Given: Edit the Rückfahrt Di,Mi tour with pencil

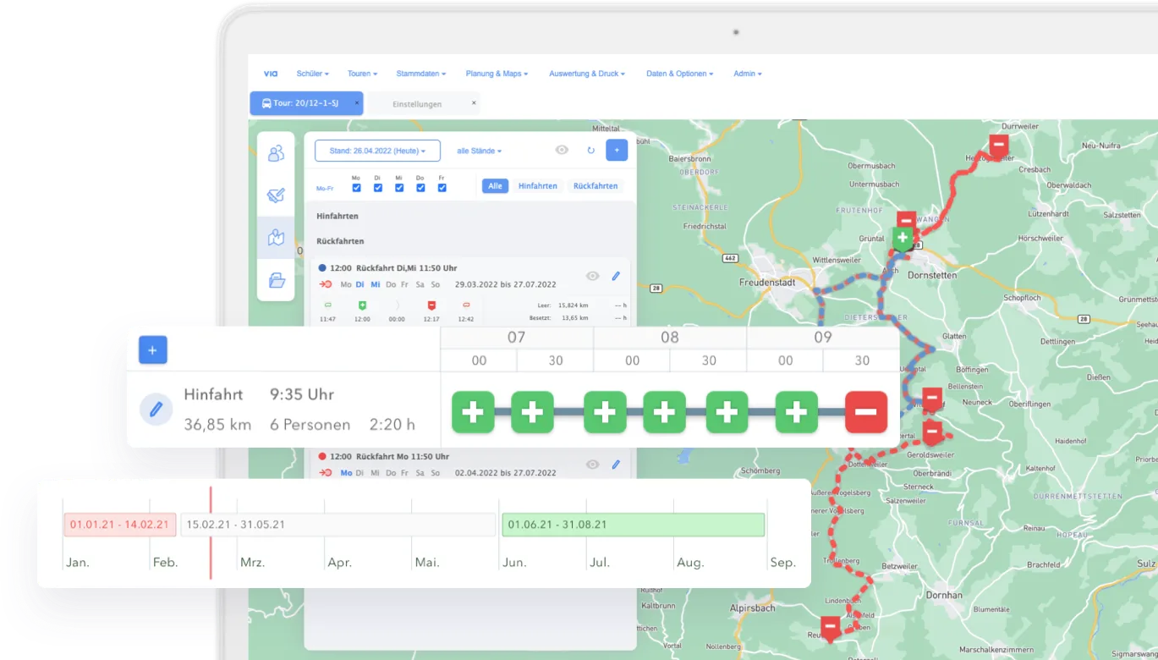Looking at the screenshot, I should [x=616, y=276].
